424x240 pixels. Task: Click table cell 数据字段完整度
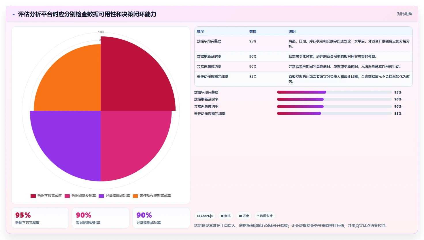click(x=209, y=41)
